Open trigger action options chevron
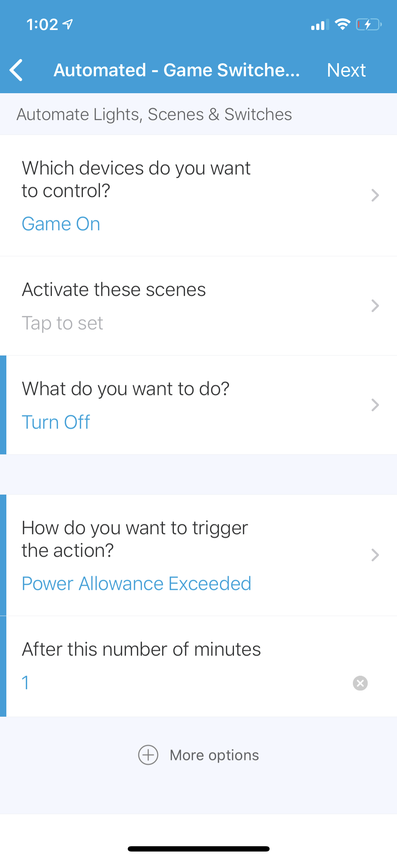397x860 pixels. [375, 555]
